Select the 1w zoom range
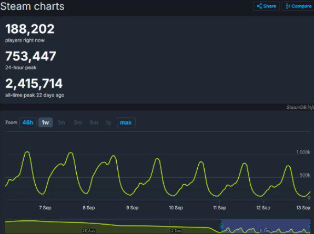The image size is (314, 234). pyautogui.click(x=45, y=123)
